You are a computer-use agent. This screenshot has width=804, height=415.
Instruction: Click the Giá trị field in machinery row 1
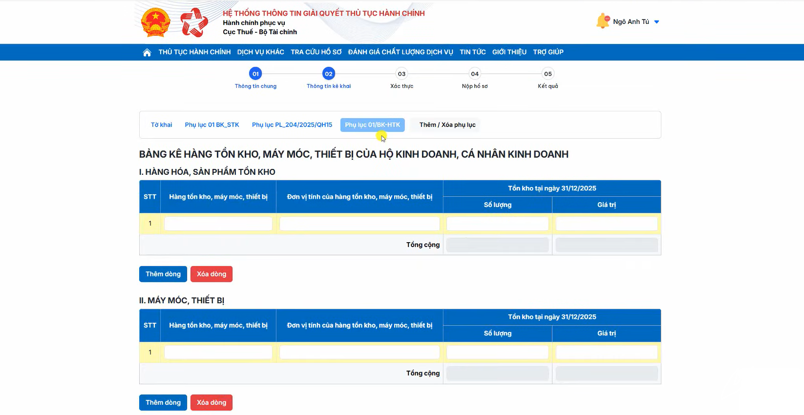[607, 353]
